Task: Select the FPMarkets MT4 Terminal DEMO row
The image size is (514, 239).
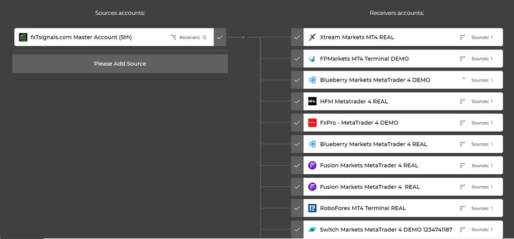Action: pos(364,59)
